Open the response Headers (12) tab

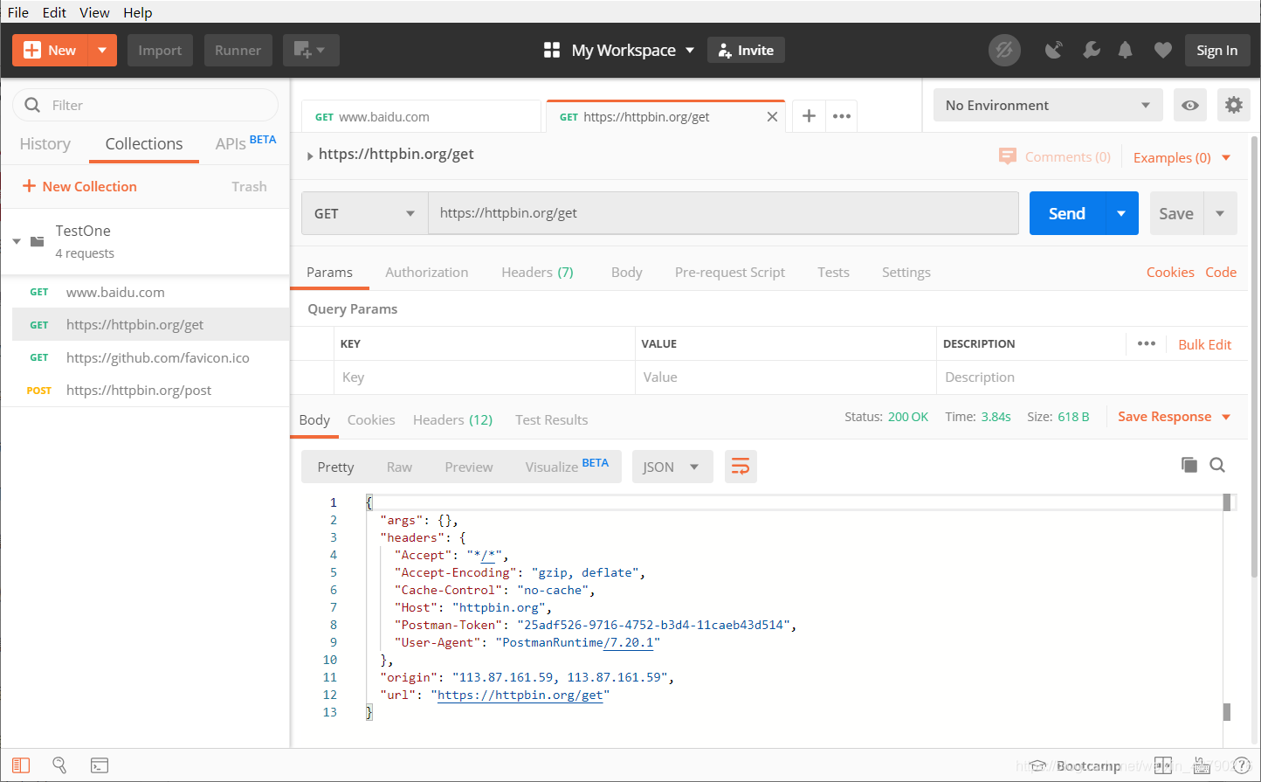tap(452, 420)
